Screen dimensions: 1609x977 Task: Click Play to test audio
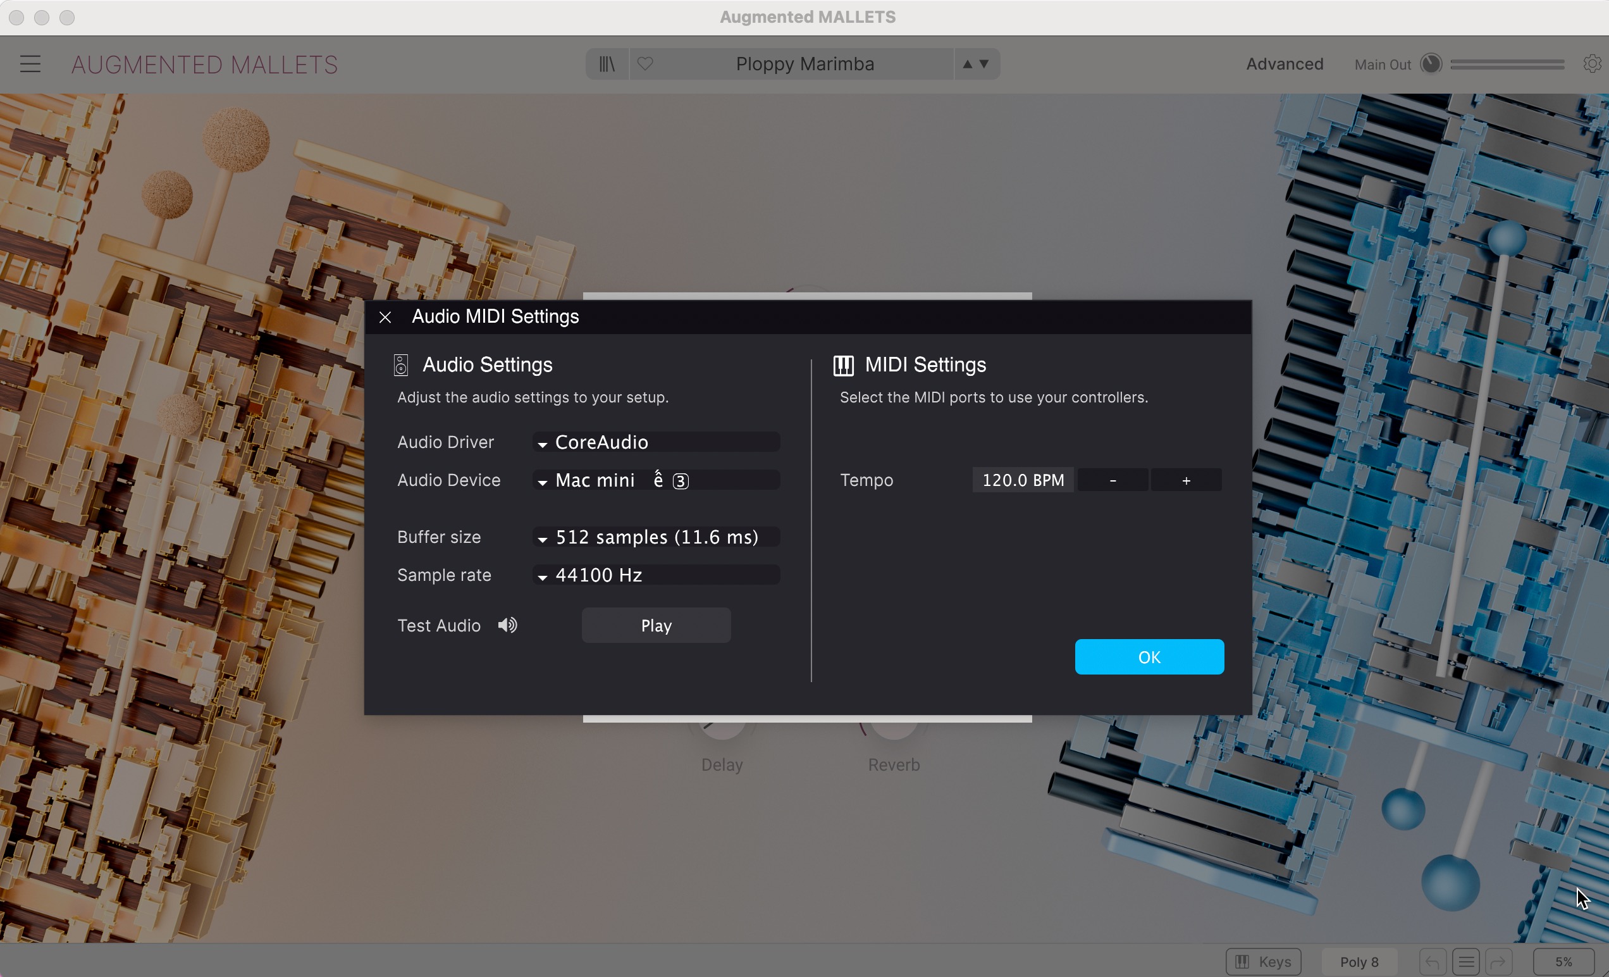657,625
